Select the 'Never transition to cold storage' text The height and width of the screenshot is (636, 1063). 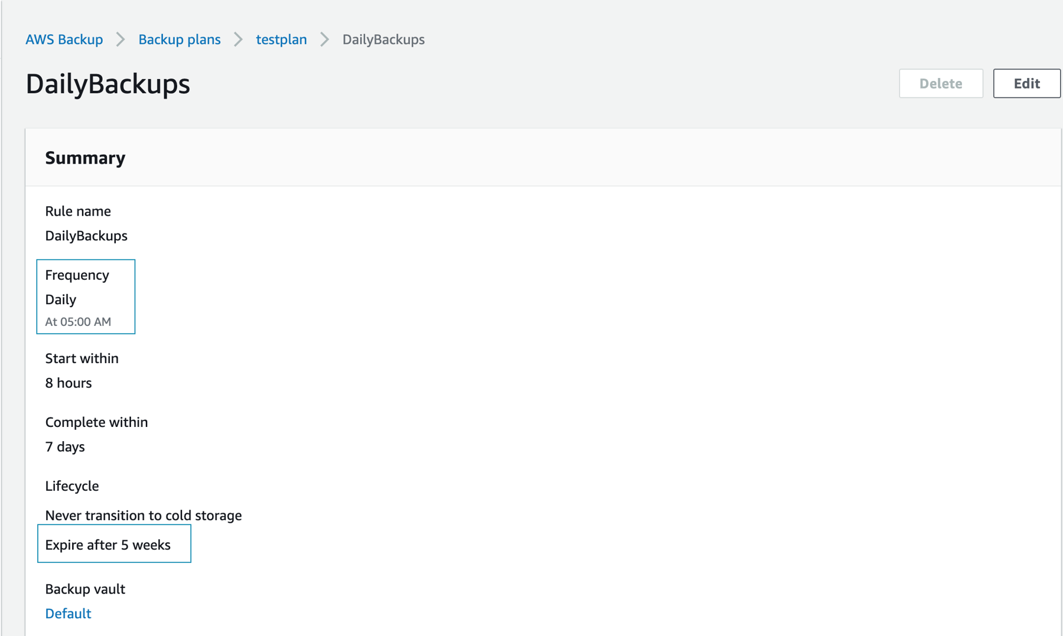[143, 515]
